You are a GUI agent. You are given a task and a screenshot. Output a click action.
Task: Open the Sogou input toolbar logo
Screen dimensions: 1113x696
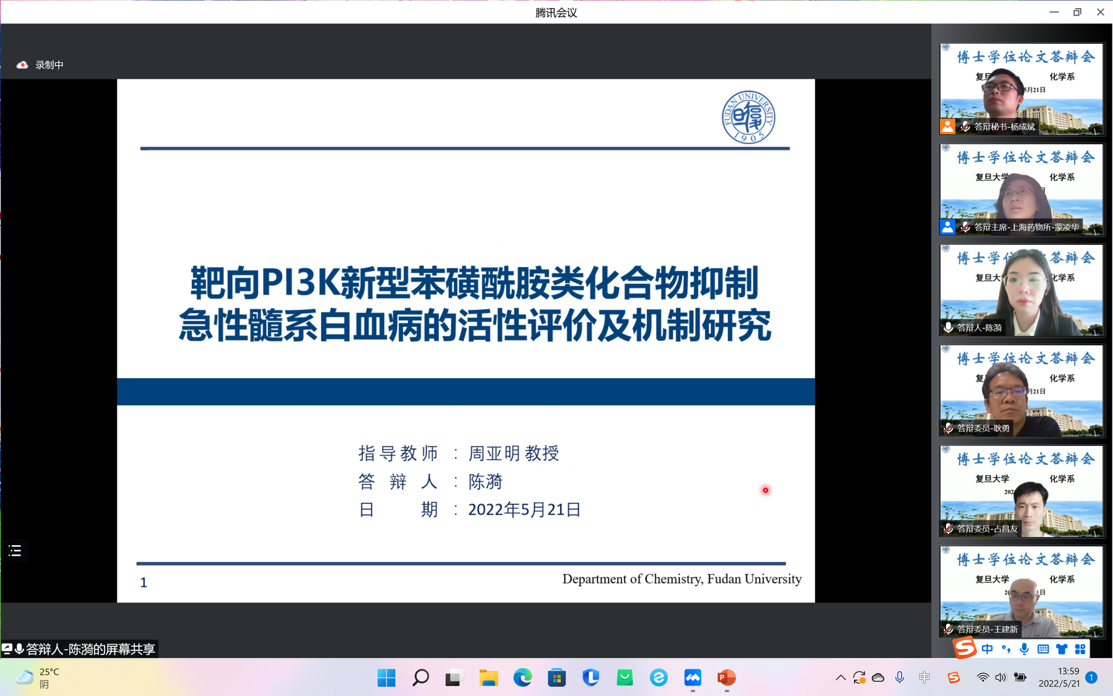964,648
